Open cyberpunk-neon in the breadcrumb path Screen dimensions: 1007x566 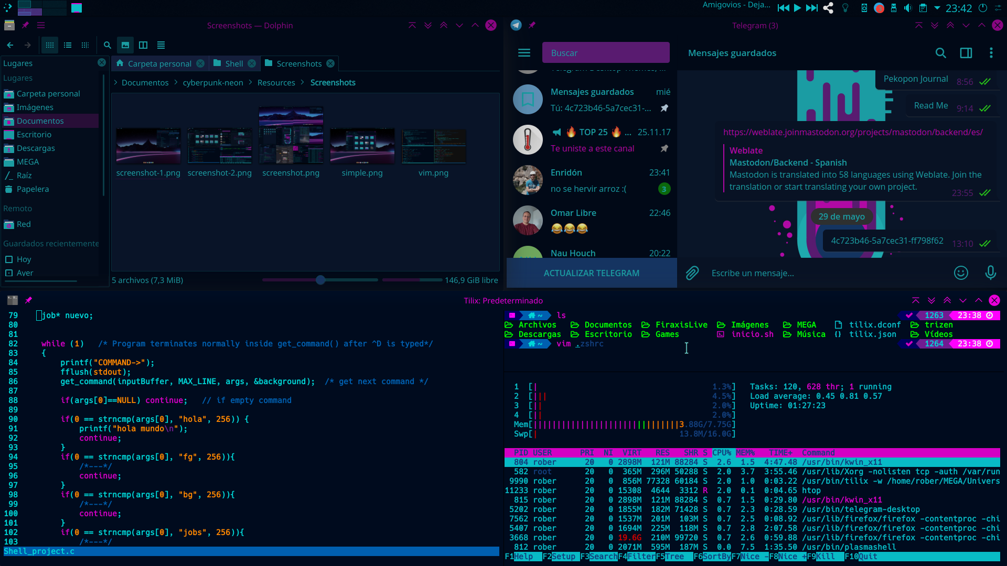click(x=213, y=83)
